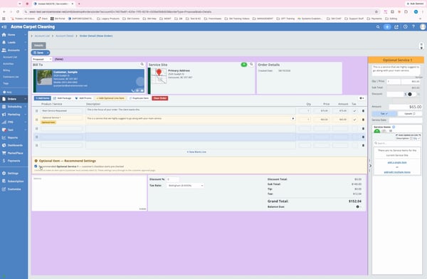Click the Customize icon in the sidebar
Viewport: 427px width, 279px height.
(4, 189)
